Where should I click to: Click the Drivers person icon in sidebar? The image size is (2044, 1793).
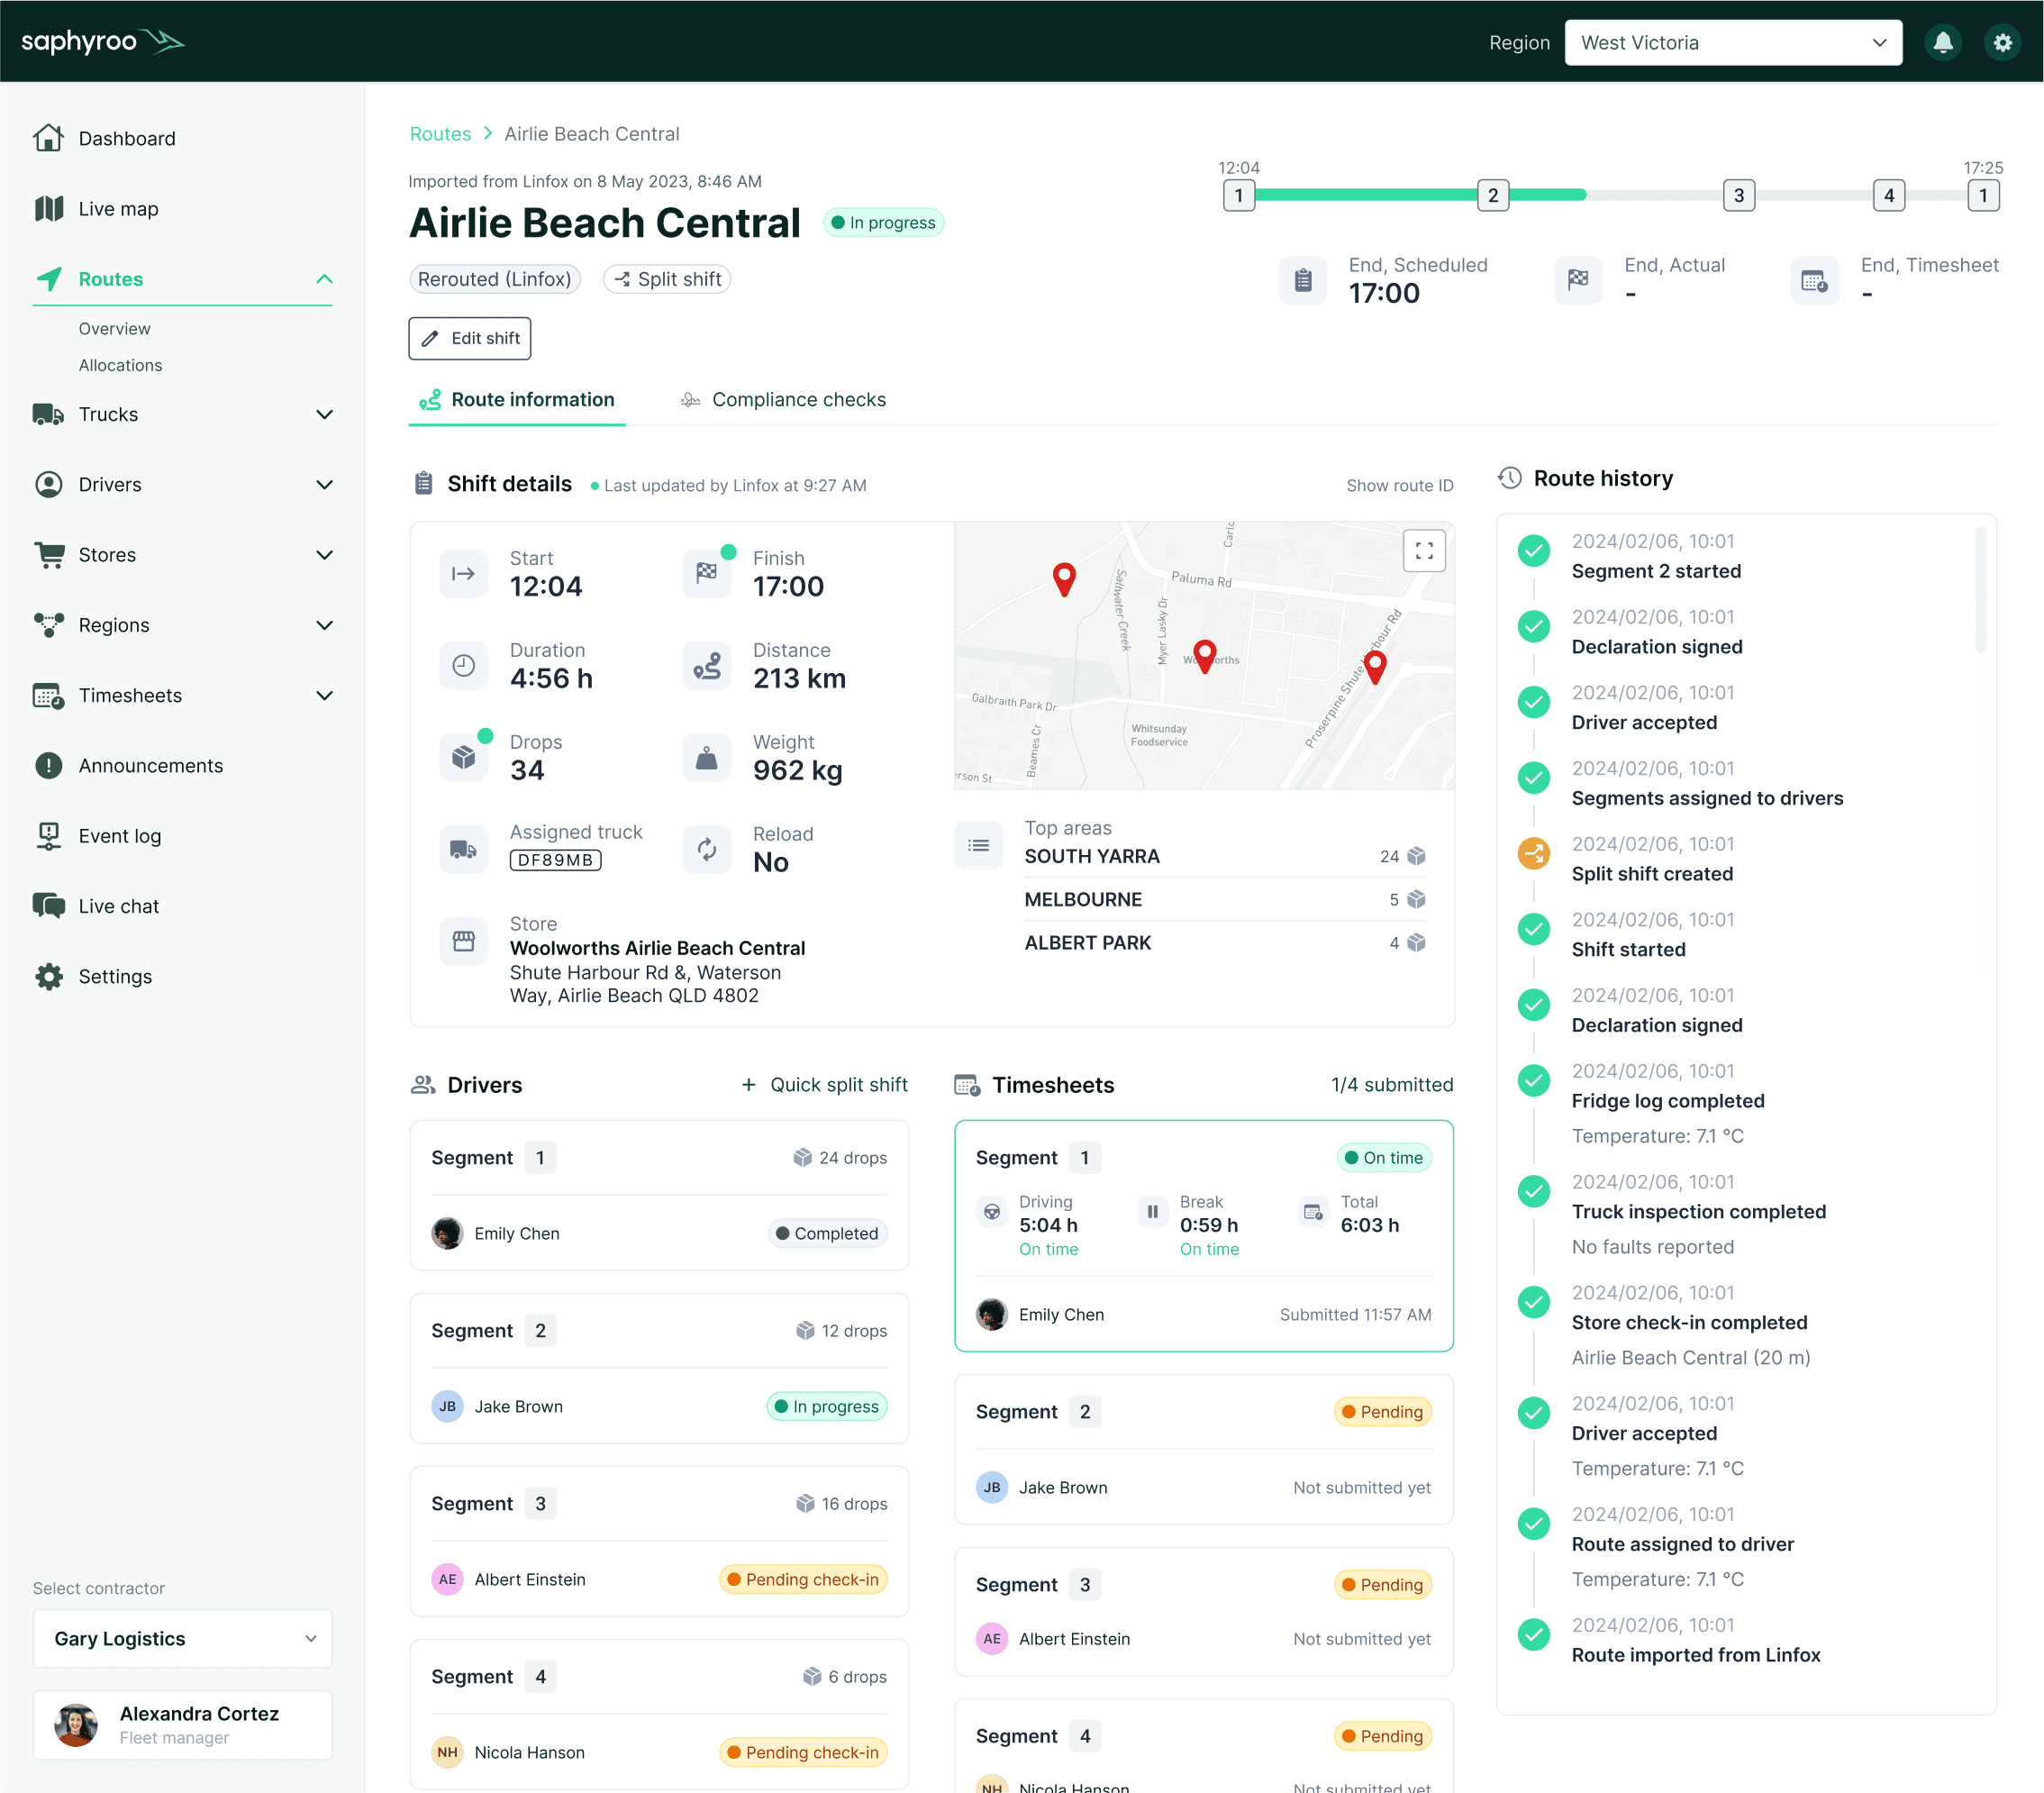coord(48,484)
